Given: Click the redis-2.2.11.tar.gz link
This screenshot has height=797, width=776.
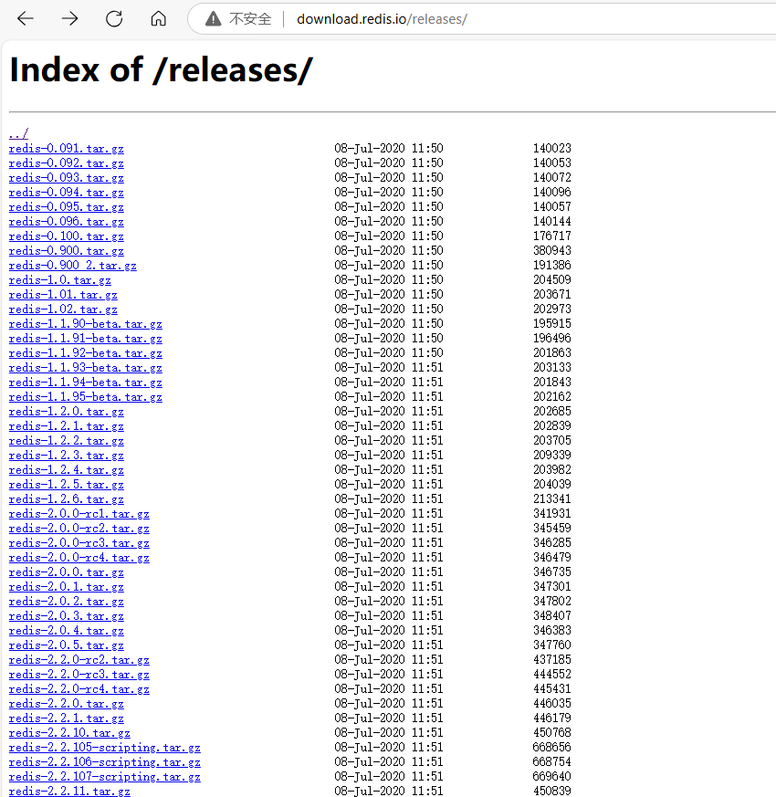Looking at the screenshot, I should pos(70,791).
